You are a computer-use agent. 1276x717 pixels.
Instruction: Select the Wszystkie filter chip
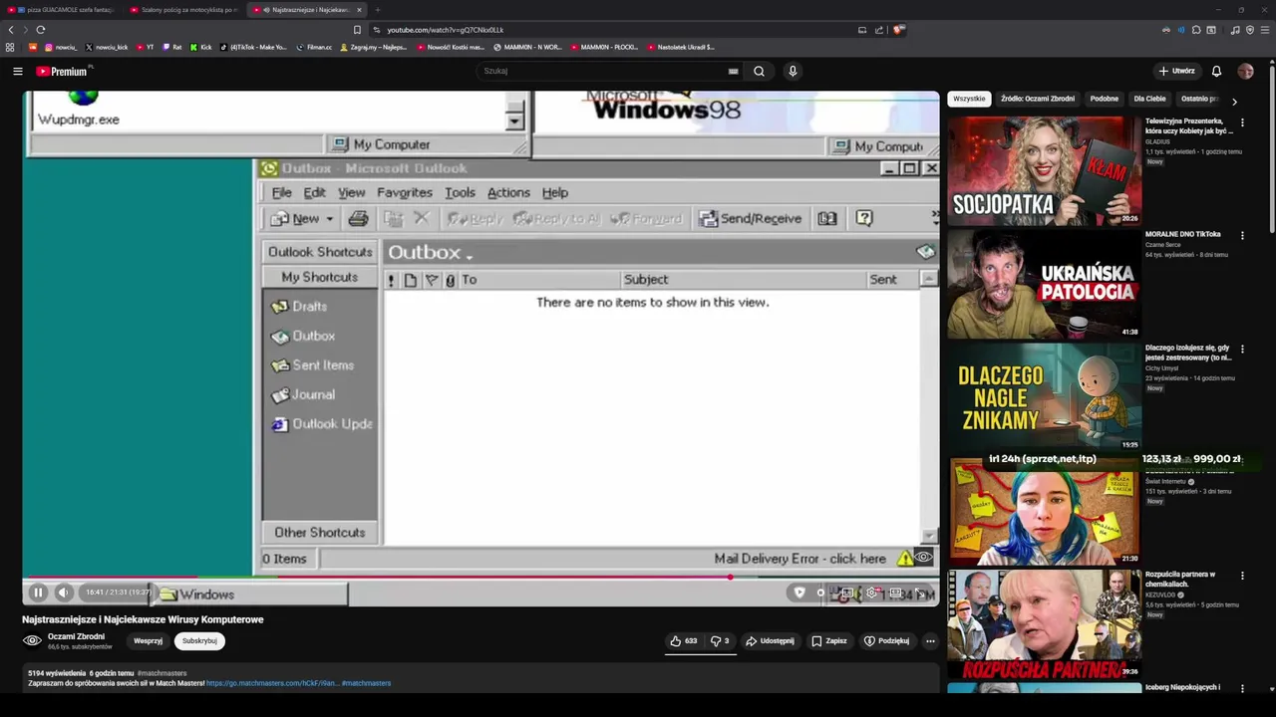pyautogui.click(x=969, y=99)
